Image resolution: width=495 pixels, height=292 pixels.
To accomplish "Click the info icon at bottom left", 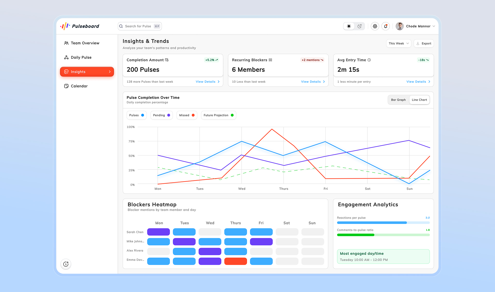I will tap(66, 264).
